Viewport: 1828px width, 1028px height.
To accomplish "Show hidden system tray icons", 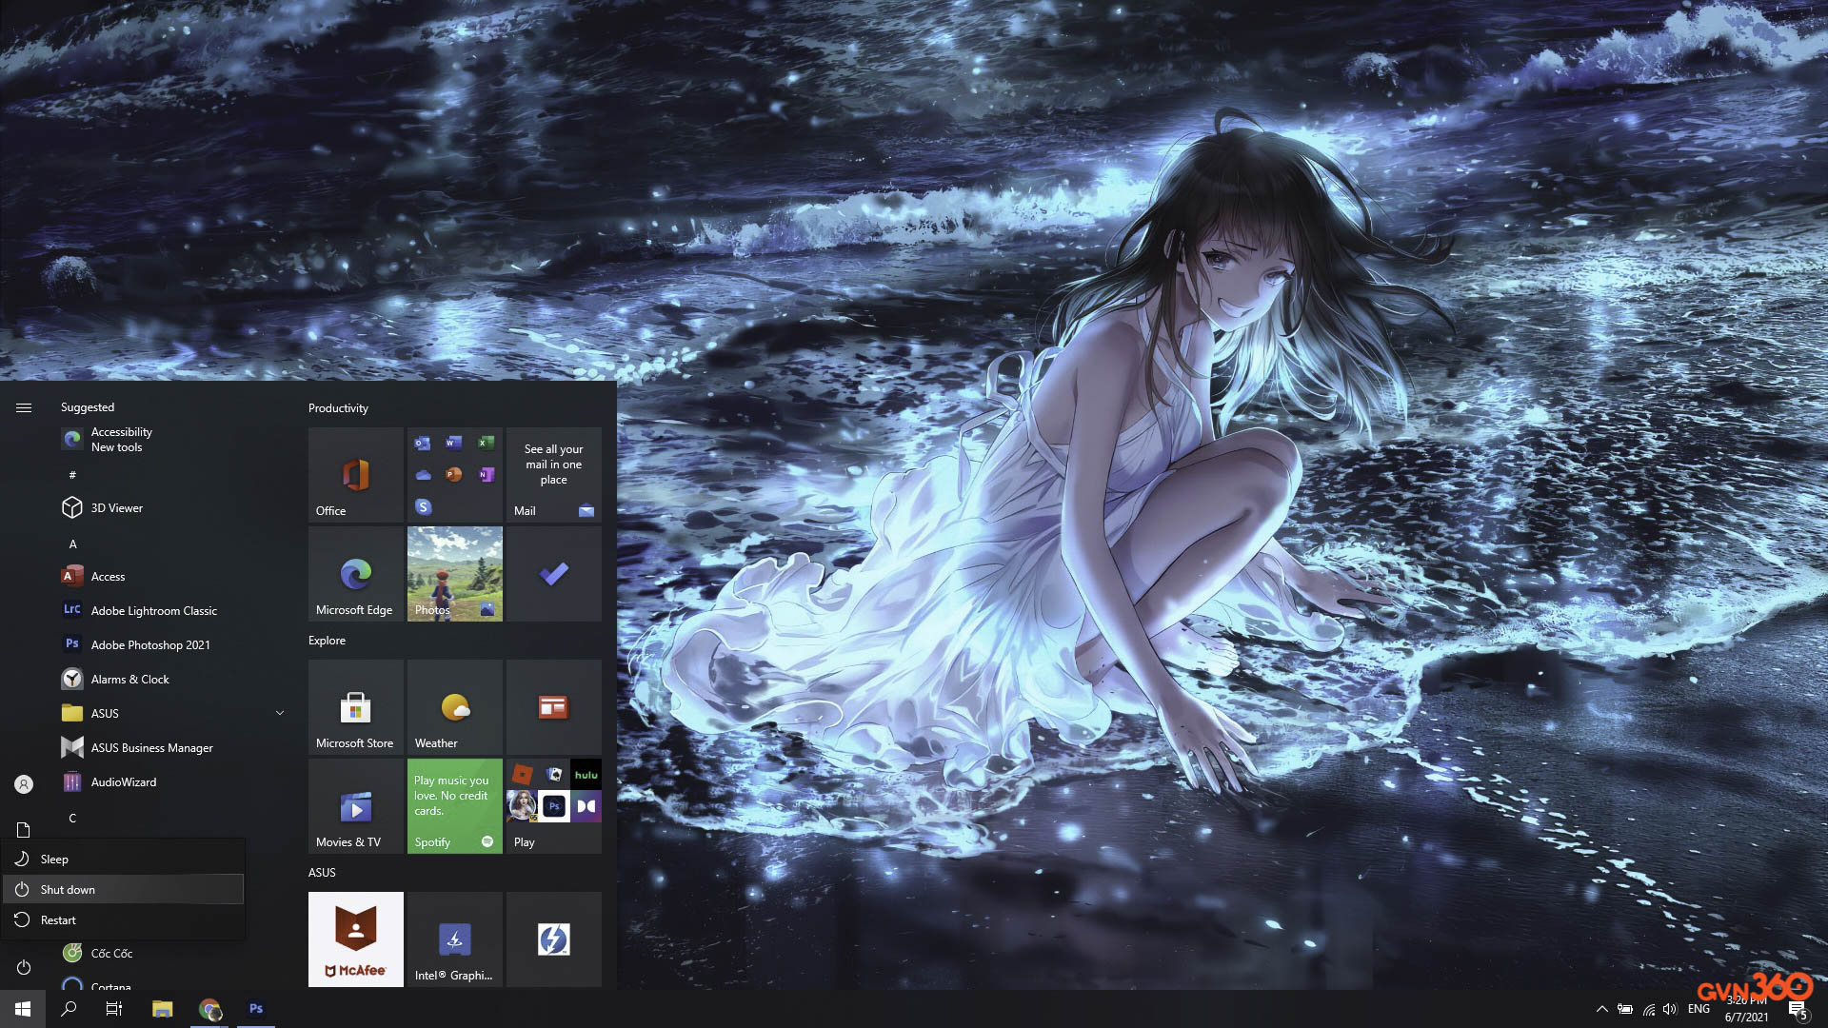I will [x=1601, y=1009].
